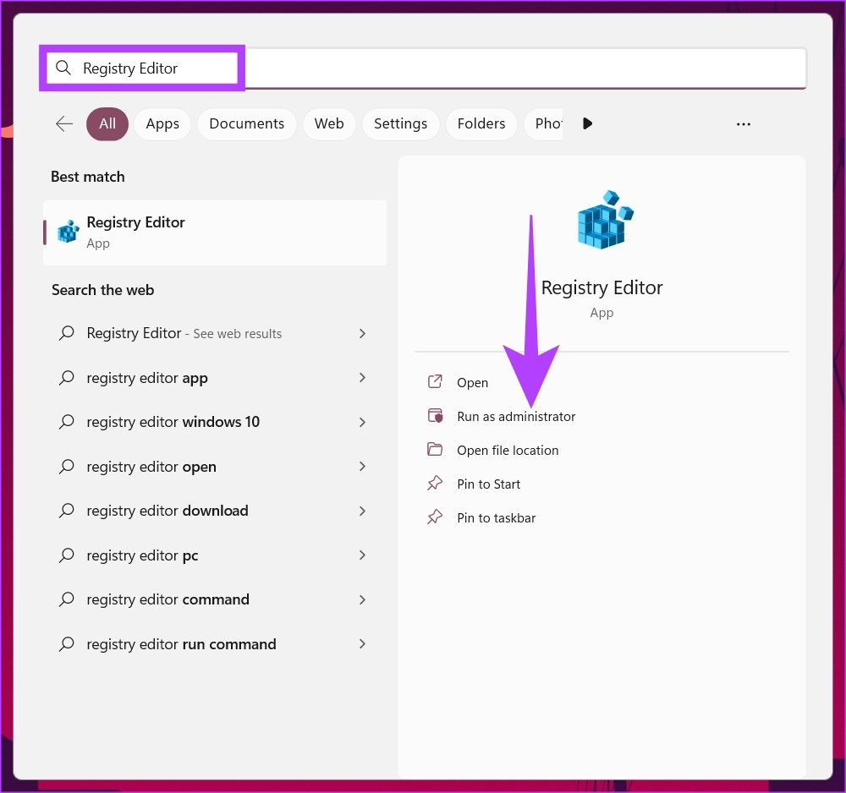The image size is (846, 793).
Task: Click search icon beside 'registry editor command'
Action: [x=66, y=599]
